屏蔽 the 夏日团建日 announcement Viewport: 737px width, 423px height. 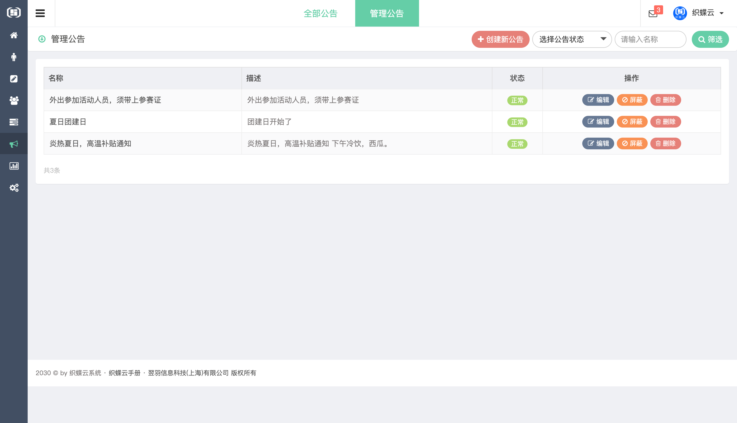click(x=632, y=122)
